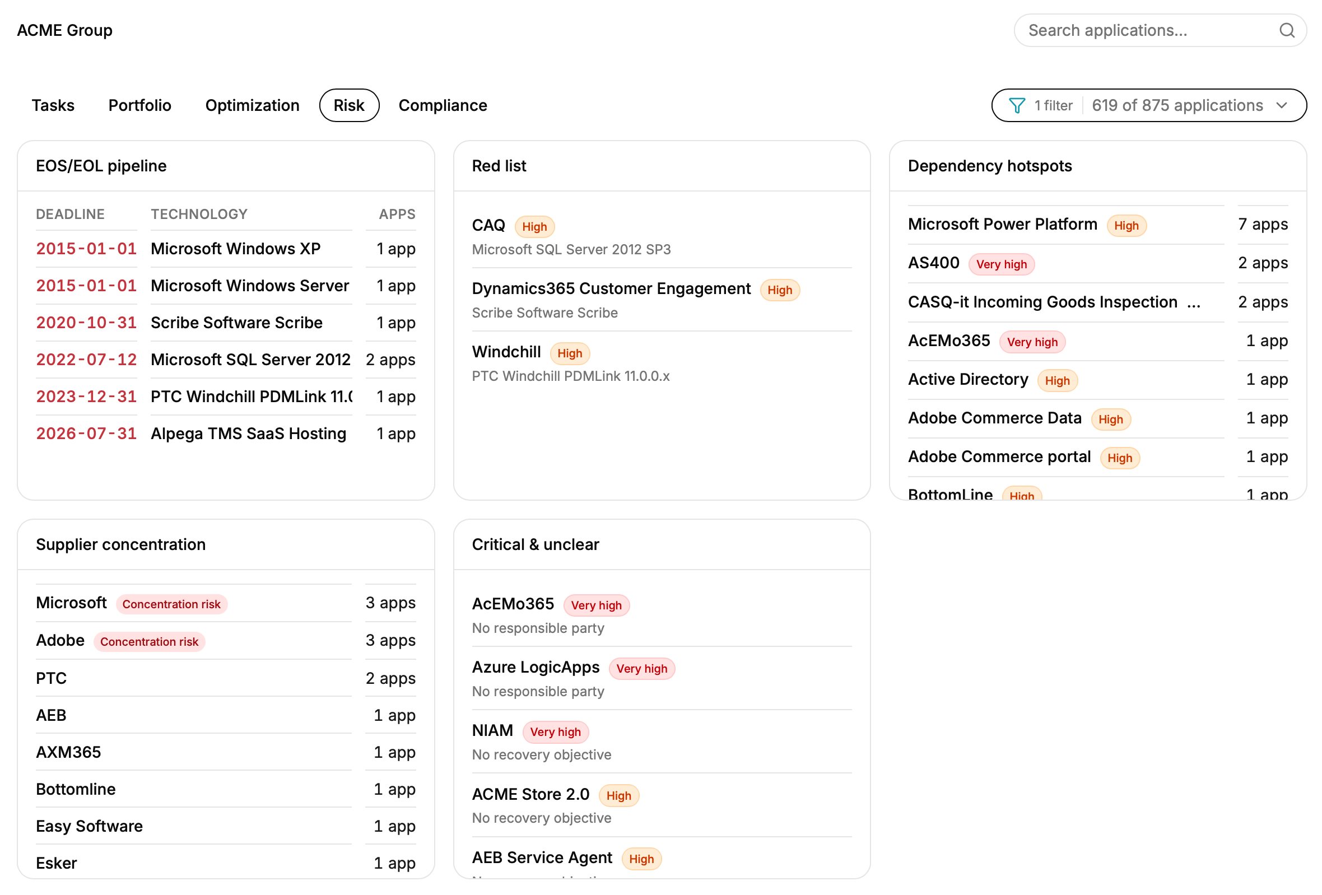Click the search magnifier icon
Image resolution: width=1322 pixels, height=895 pixels.
[x=1287, y=30]
